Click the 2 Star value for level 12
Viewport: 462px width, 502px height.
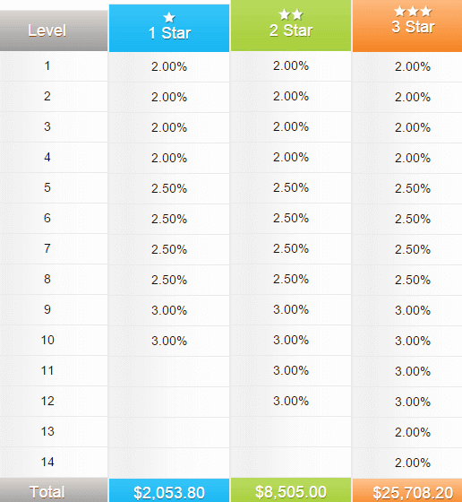pyautogui.click(x=291, y=401)
